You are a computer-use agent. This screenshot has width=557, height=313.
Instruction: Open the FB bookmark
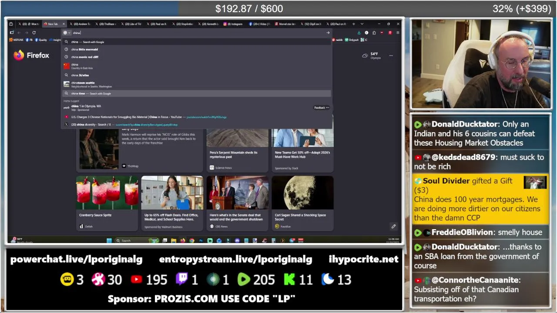coord(29,40)
